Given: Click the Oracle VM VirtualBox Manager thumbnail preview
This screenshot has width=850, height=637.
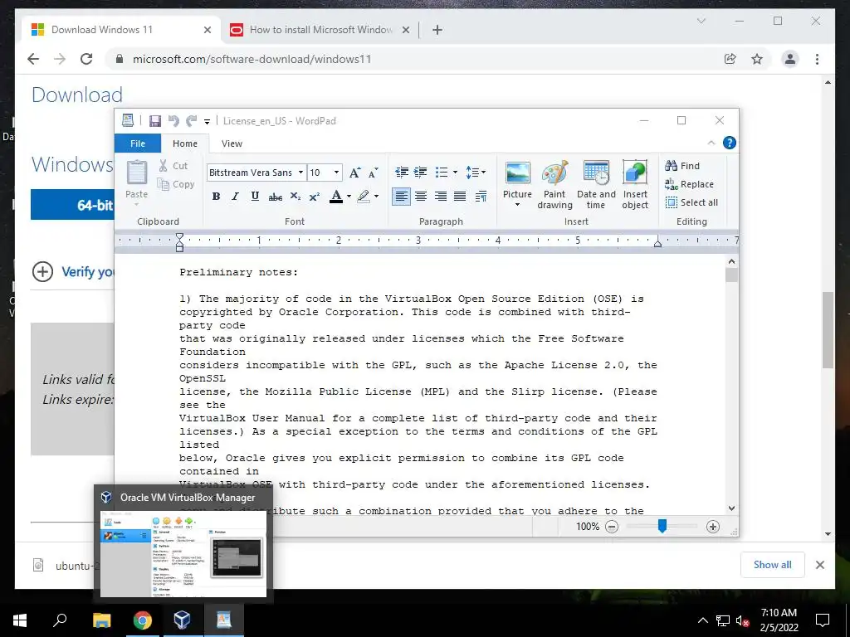Looking at the screenshot, I should [183, 554].
